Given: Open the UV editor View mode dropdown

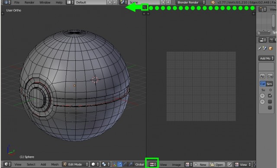Looking at the screenshot, I should click(x=242, y=165).
